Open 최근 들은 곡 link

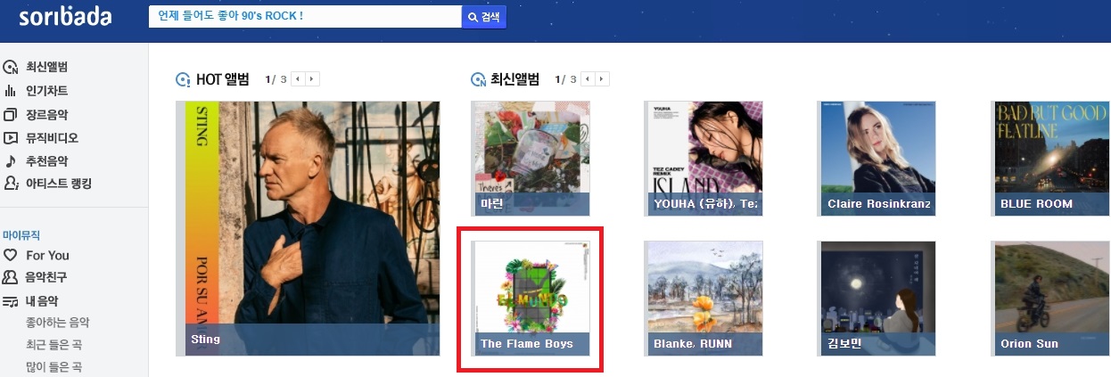(55, 345)
